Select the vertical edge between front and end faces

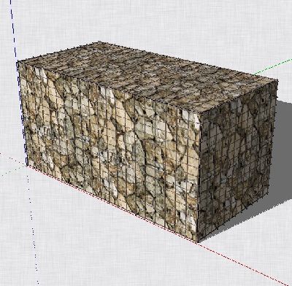pyautogui.click(x=199, y=177)
